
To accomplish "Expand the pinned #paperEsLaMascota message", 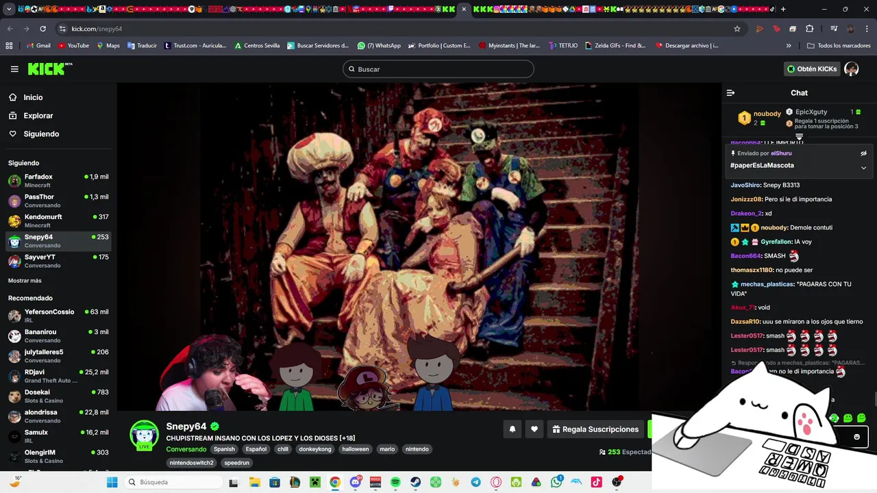I will (863, 168).
